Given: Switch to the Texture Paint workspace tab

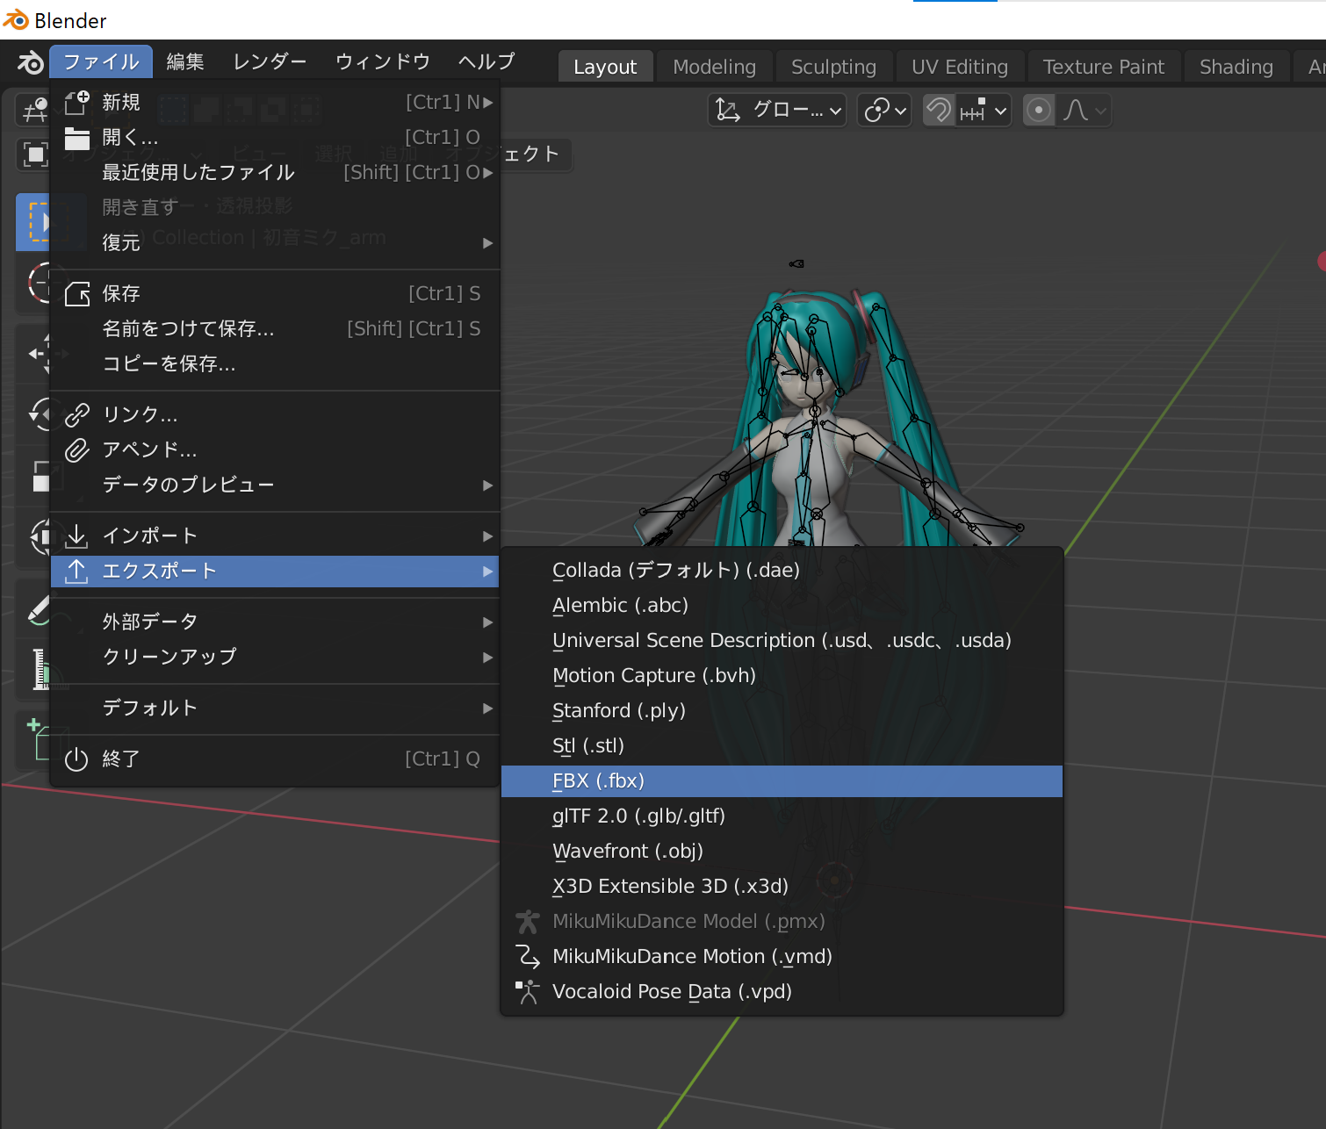Looking at the screenshot, I should [1104, 67].
